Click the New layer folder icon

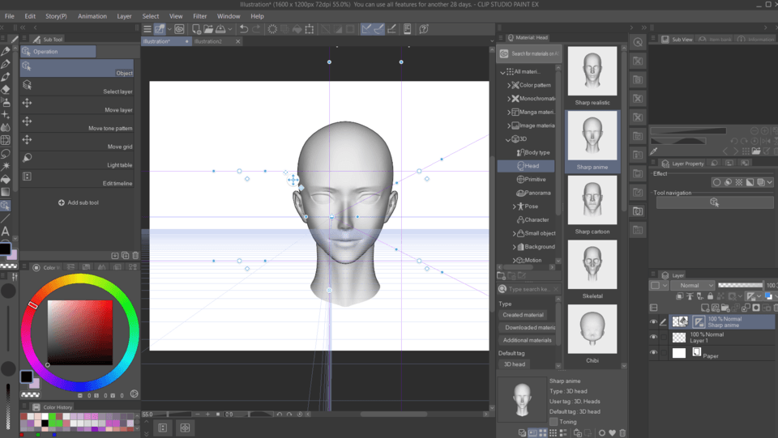click(x=725, y=308)
